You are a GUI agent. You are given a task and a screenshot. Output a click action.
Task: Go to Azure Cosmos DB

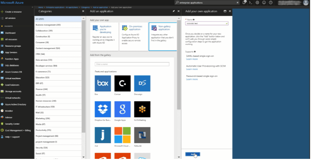(13, 72)
